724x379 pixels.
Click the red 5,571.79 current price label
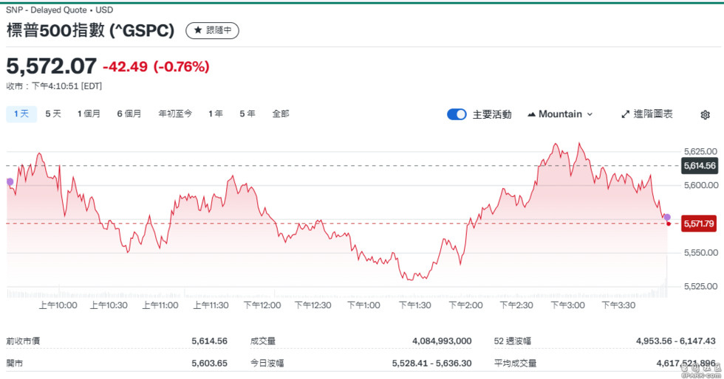tap(699, 224)
